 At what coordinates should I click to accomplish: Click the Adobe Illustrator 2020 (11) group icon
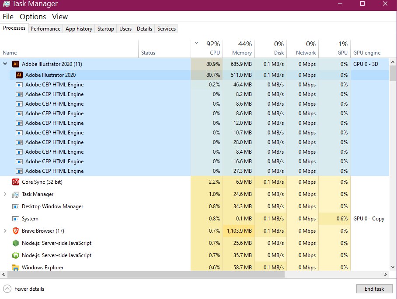pyautogui.click(x=16, y=64)
